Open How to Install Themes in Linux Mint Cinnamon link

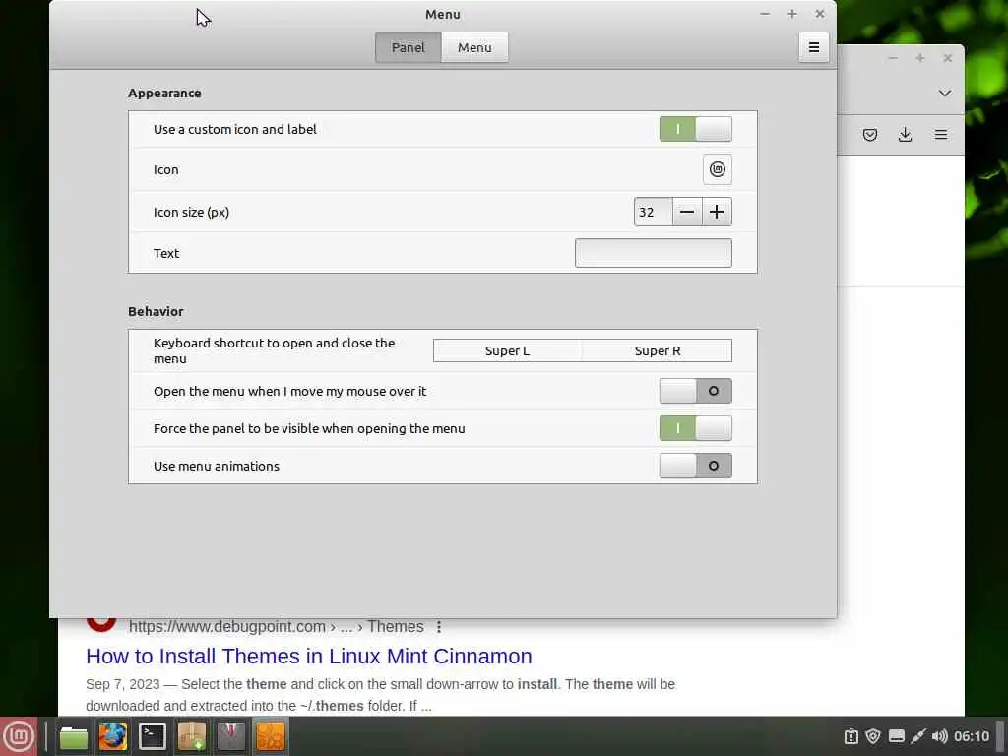tap(308, 656)
